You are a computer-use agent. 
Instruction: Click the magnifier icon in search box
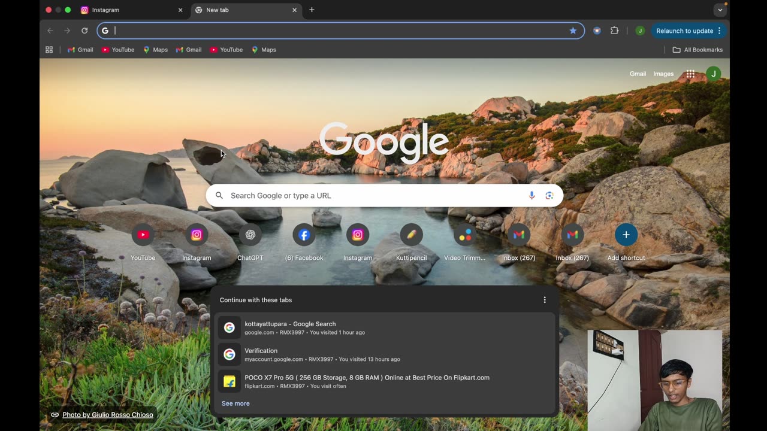tap(219, 195)
